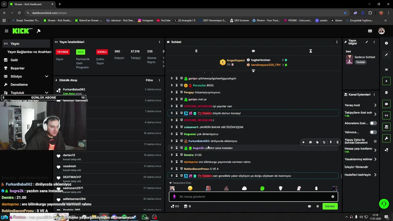Click wrench icon in right sidebar
This screenshot has width=393, height=221.
pyautogui.click(x=386, y=138)
